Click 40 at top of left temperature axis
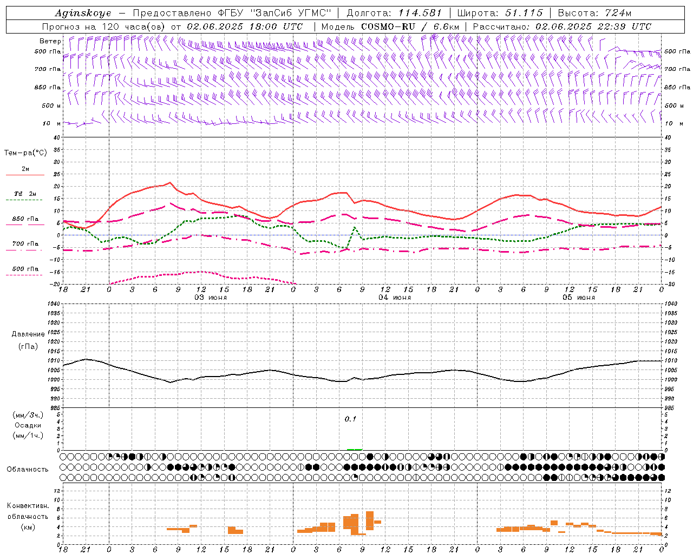The width and height of the screenshot is (693, 554). coord(57,138)
